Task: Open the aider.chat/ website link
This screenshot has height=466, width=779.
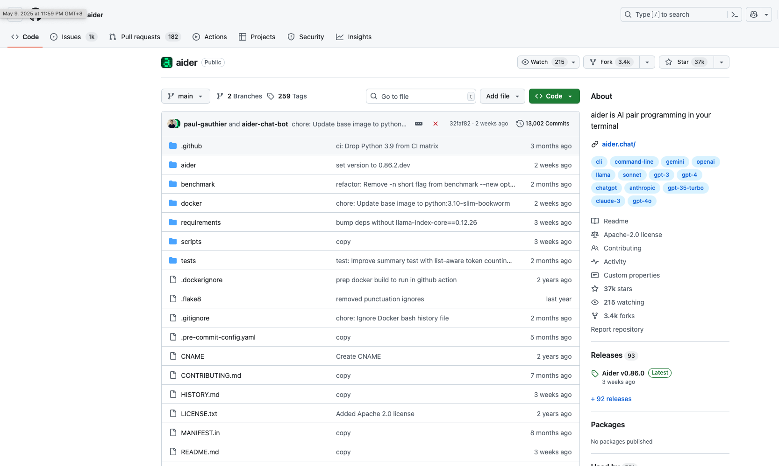Action: coord(619,144)
